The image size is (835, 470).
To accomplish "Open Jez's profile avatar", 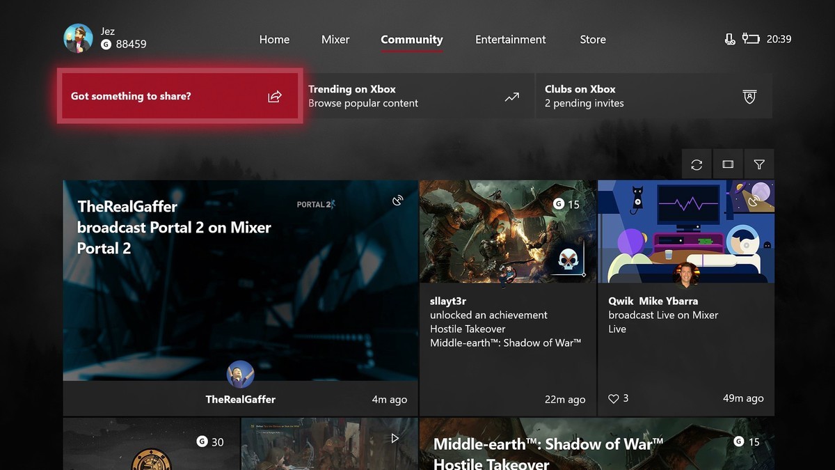I will tap(78, 38).
